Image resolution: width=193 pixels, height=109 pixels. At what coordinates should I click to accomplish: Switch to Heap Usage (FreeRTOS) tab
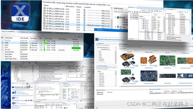coord(61,33)
